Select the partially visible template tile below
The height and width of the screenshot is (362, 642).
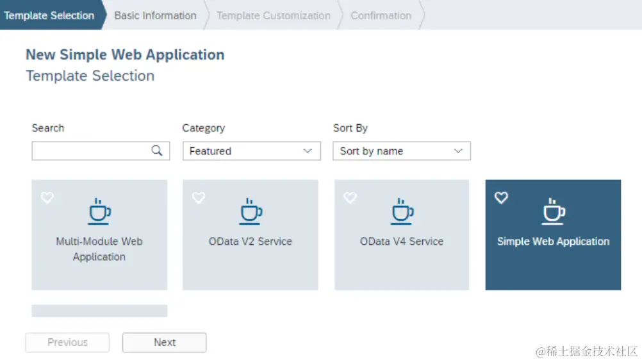point(99,311)
